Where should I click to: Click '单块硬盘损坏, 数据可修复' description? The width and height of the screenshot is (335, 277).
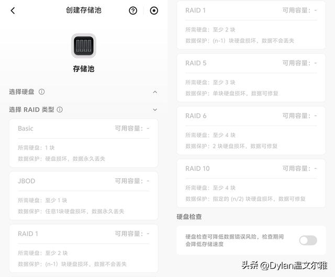click(245, 94)
